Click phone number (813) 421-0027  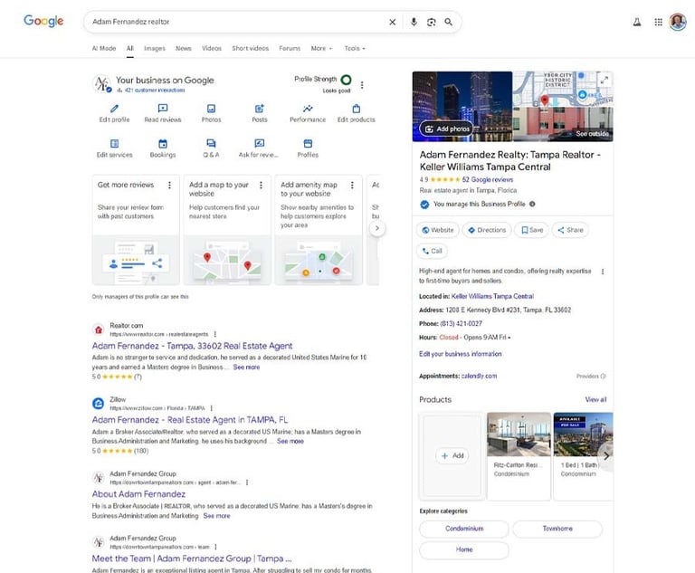coord(461,324)
